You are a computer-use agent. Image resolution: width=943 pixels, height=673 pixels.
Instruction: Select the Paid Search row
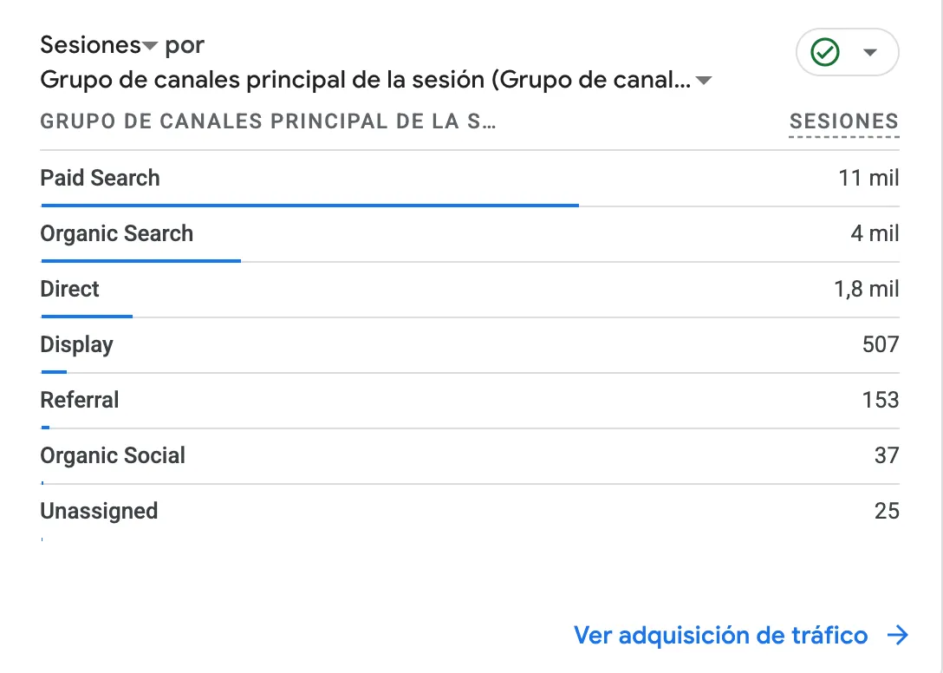click(470, 179)
